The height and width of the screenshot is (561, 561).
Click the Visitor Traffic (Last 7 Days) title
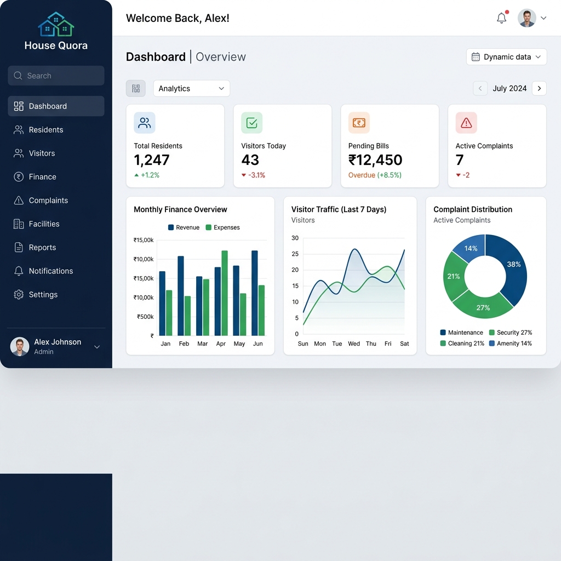(339, 209)
